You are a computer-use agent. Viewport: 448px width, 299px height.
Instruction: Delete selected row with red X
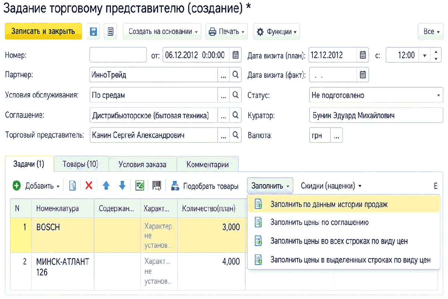(89, 185)
